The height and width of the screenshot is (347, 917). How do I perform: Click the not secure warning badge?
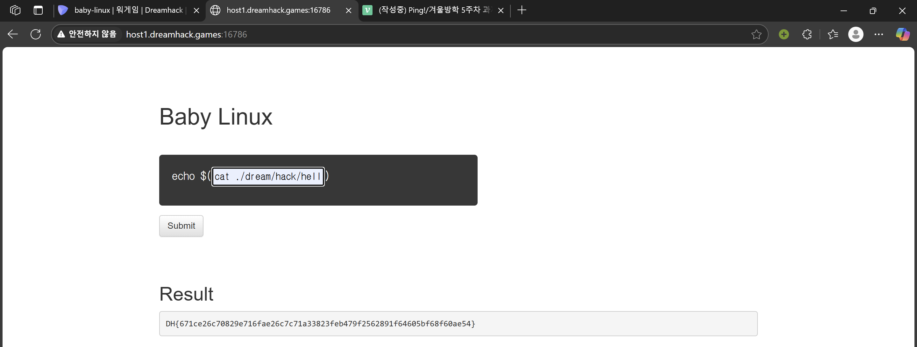pos(87,34)
